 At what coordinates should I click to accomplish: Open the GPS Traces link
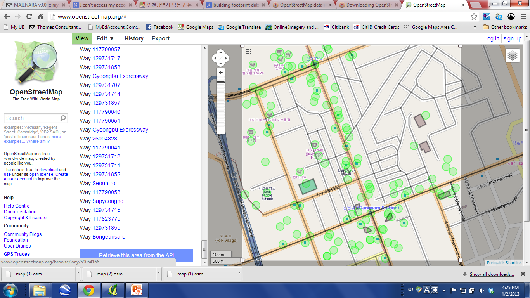tap(17, 254)
